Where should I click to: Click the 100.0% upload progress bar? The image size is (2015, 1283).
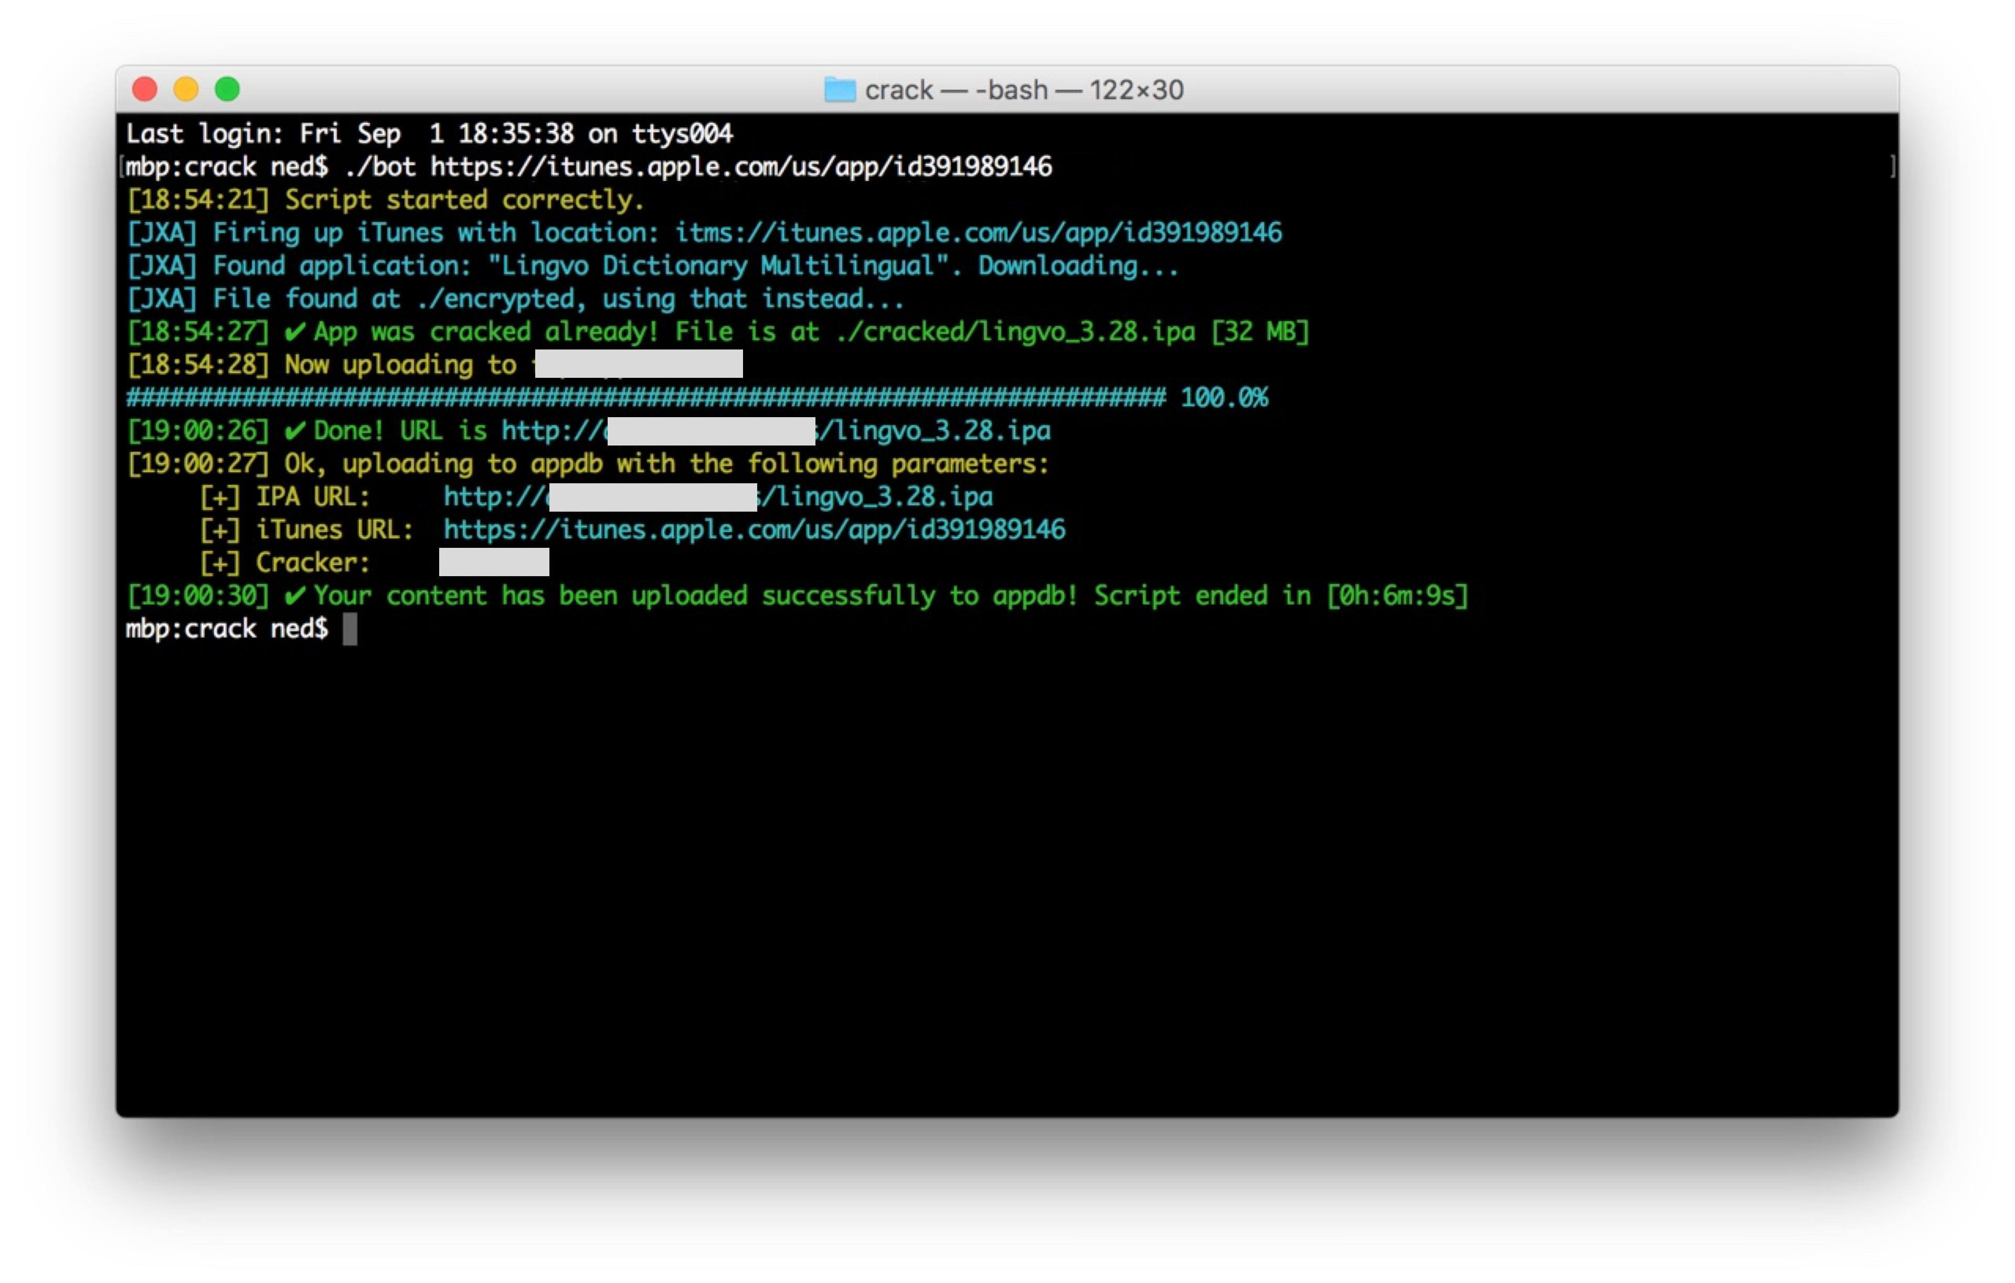coord(644,398)
